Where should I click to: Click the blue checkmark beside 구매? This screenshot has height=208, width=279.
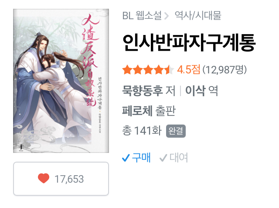(126, 157)
